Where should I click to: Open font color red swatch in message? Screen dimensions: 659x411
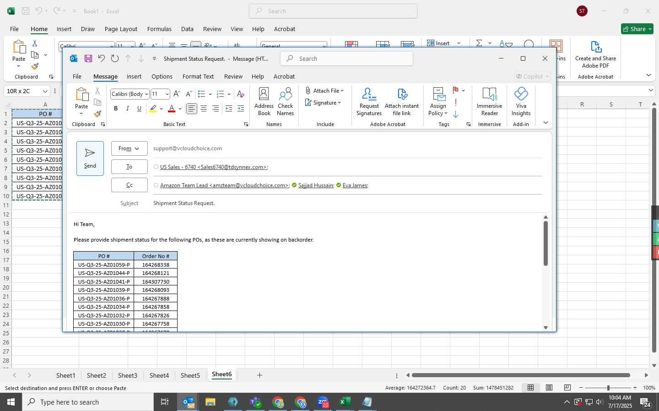tap(172, 108)
